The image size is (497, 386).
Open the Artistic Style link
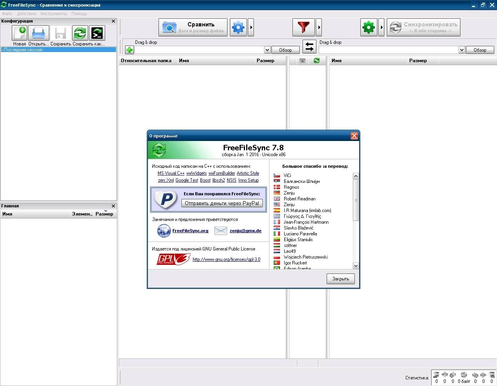pos(248,173)
